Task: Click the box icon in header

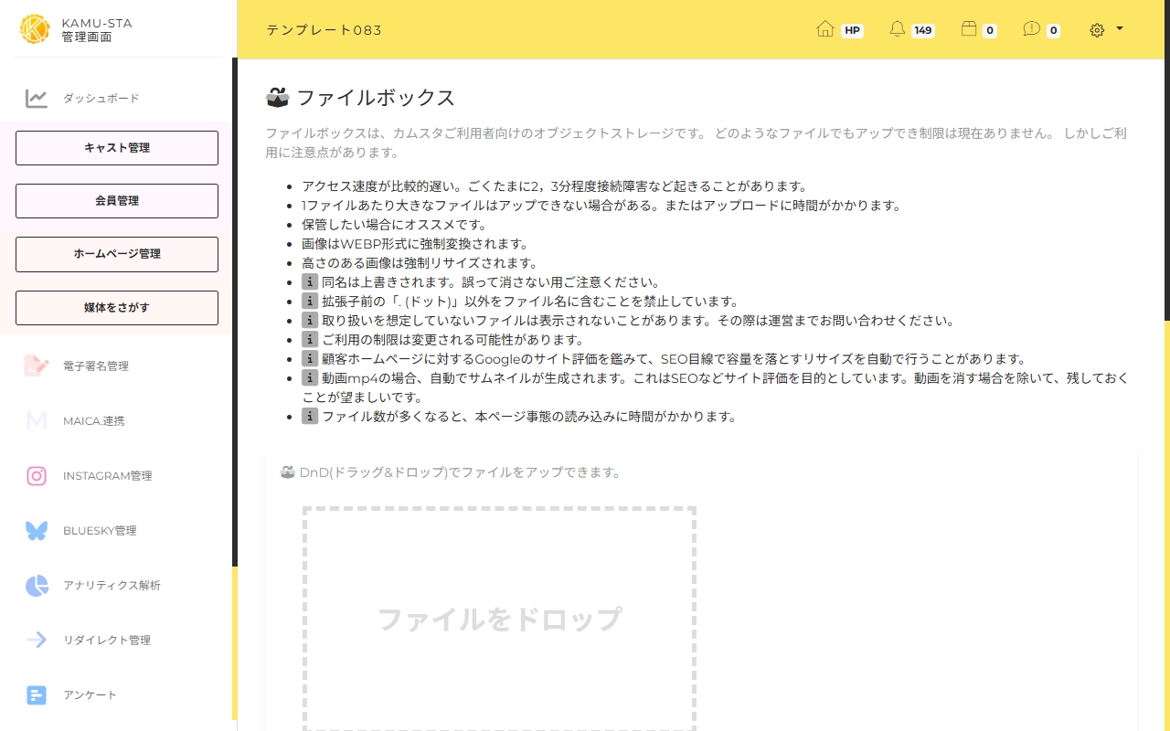Action: tap(970, 29)
